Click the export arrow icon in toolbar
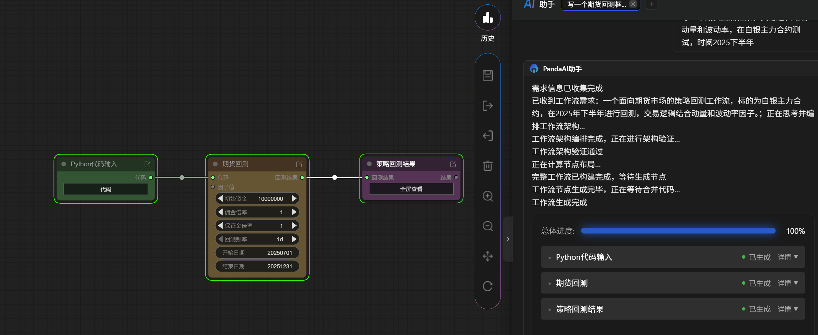Viewport: 818px width, 335px height. point(487,106)
